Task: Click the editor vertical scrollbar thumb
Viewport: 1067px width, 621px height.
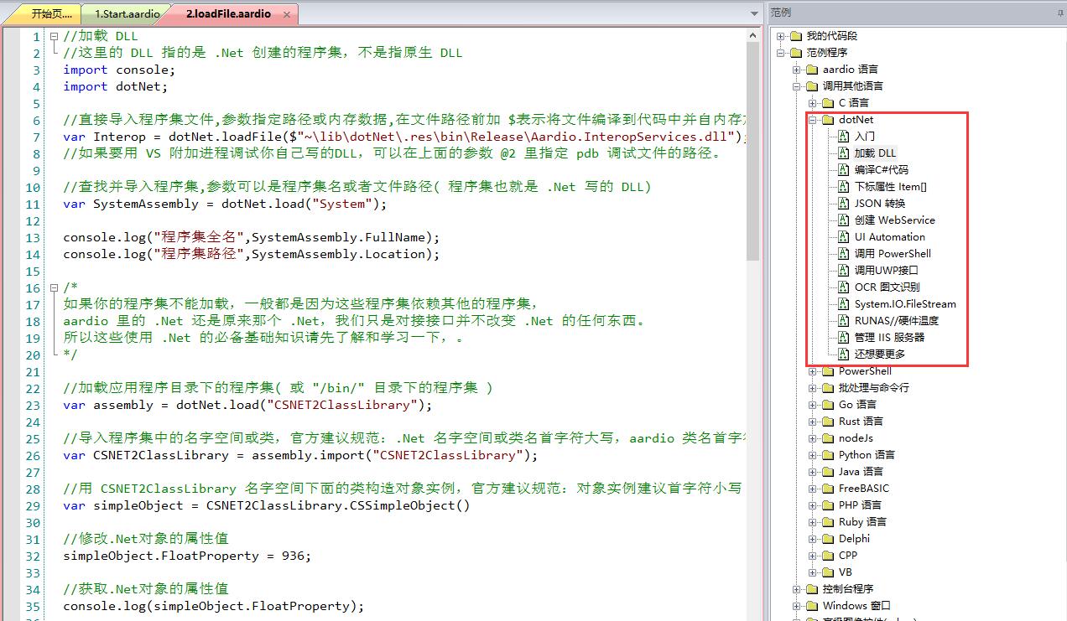Action: pos(752,151)
